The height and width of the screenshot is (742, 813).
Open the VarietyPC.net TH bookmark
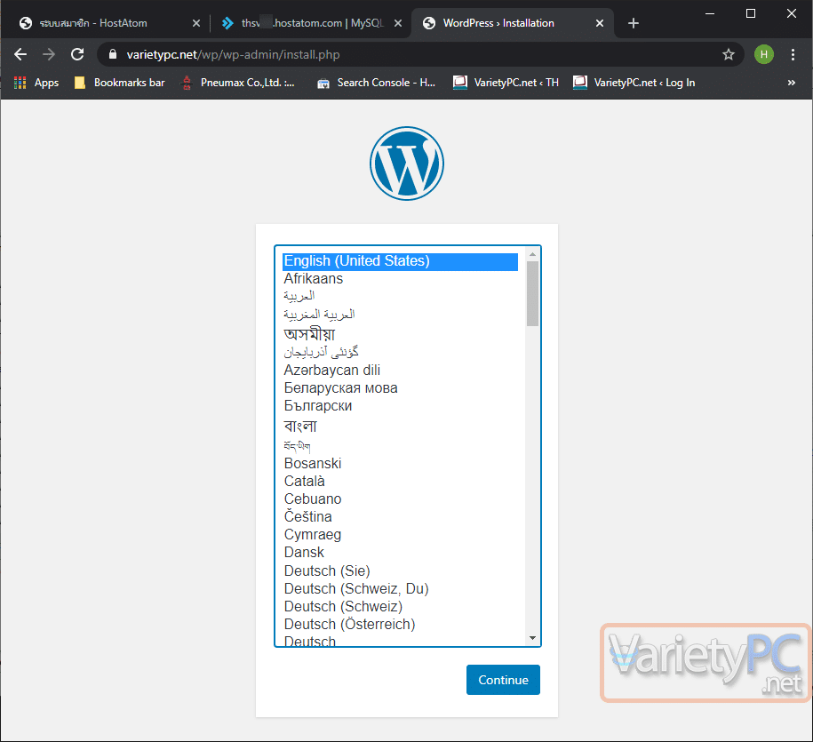click(x=506, y=83)
